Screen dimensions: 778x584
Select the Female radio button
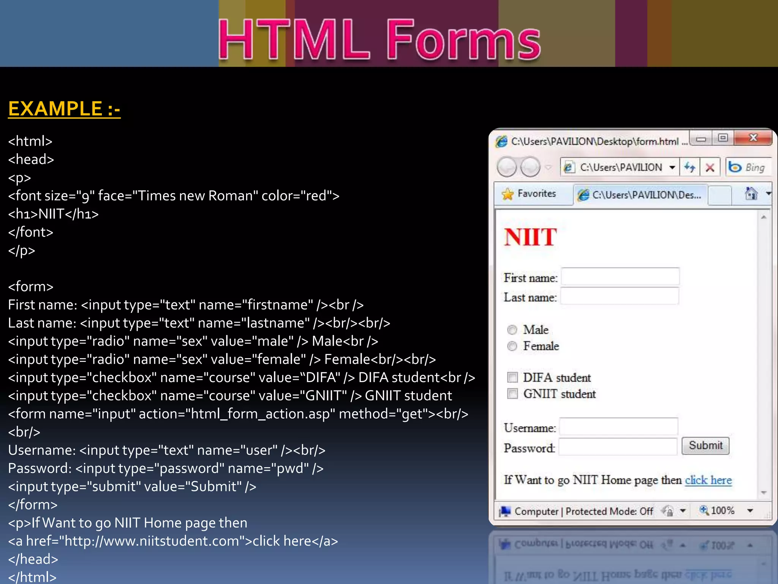tap(512, 346)
